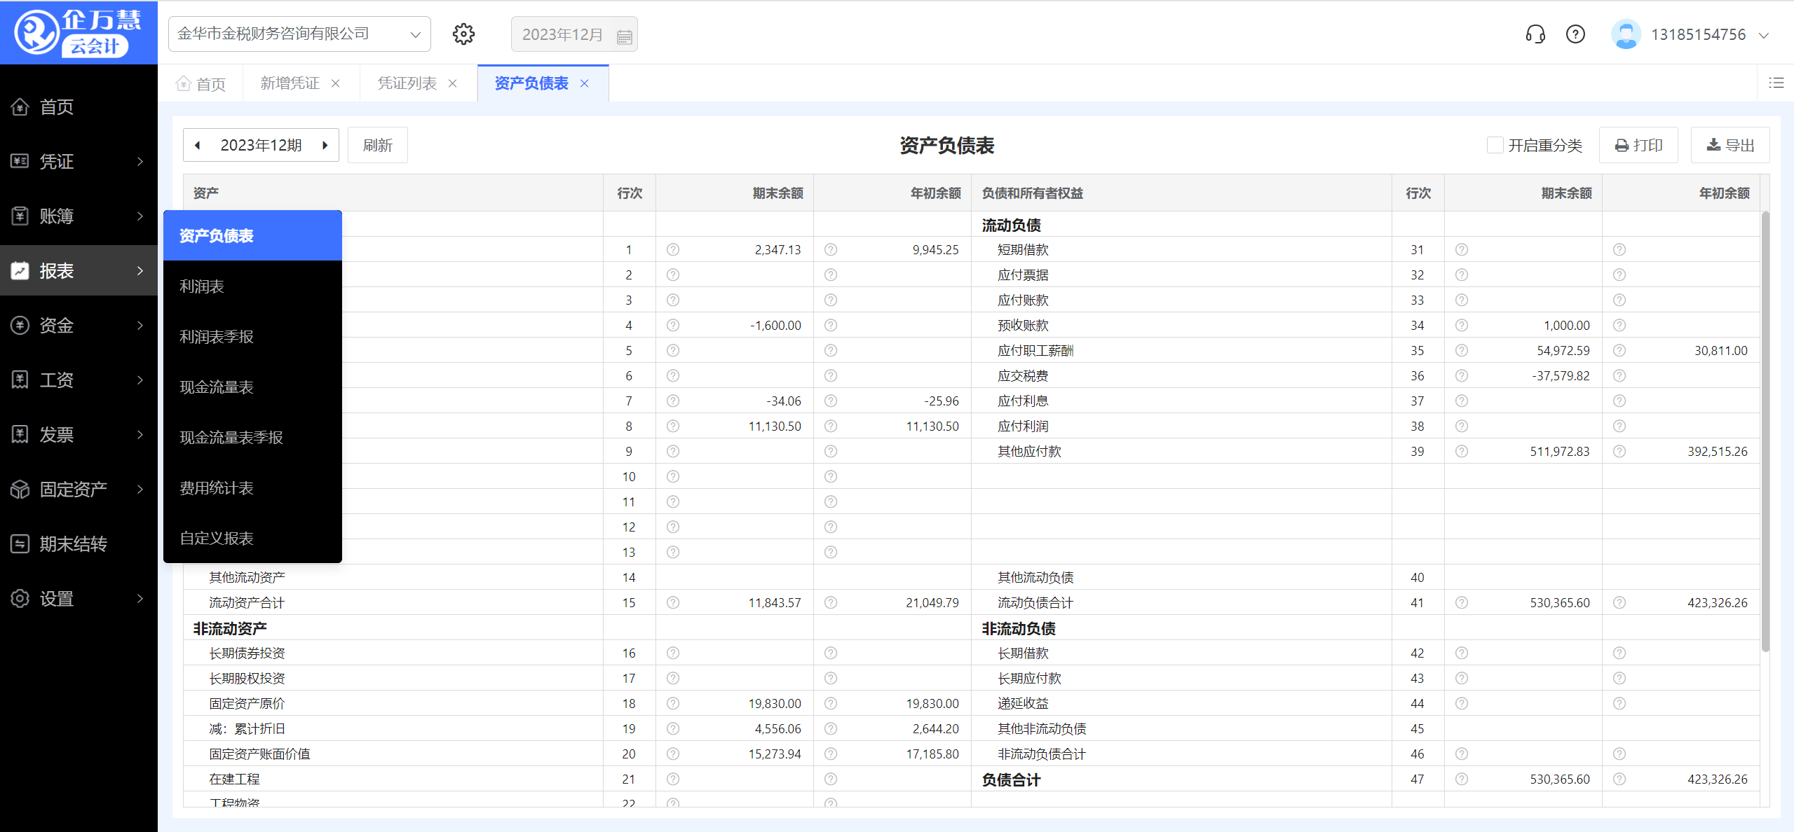Enable the 开启重分类 reclassification checkbox
The width and height of the screenshot is (1794, 832).
[x=1496, y=144]
